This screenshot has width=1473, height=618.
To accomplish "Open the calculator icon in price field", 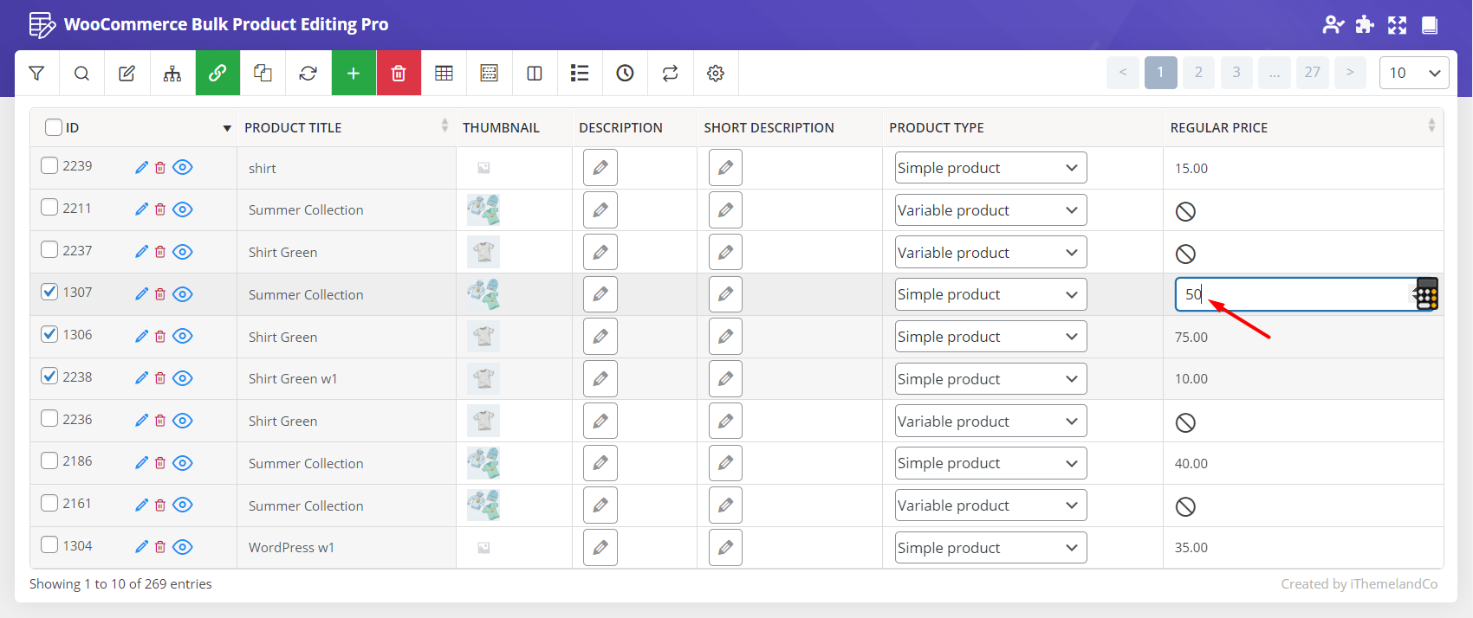I will (1426, 294).
